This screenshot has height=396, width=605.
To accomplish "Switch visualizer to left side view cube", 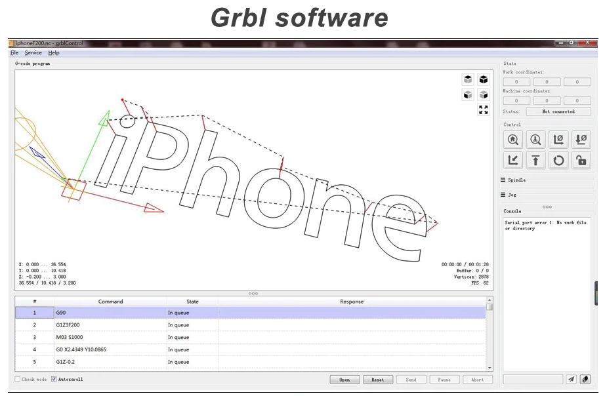I will point(484,94).
